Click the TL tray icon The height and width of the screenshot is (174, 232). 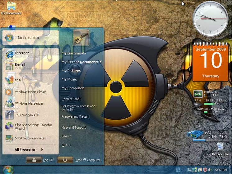point(189,170)
